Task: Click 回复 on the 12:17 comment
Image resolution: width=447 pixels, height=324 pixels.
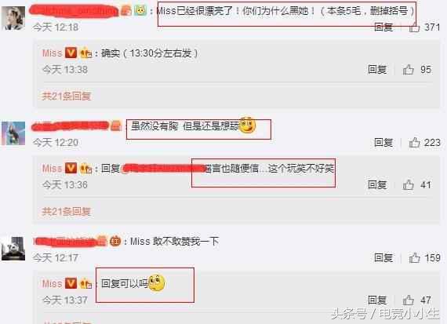Action: point(383,258)
